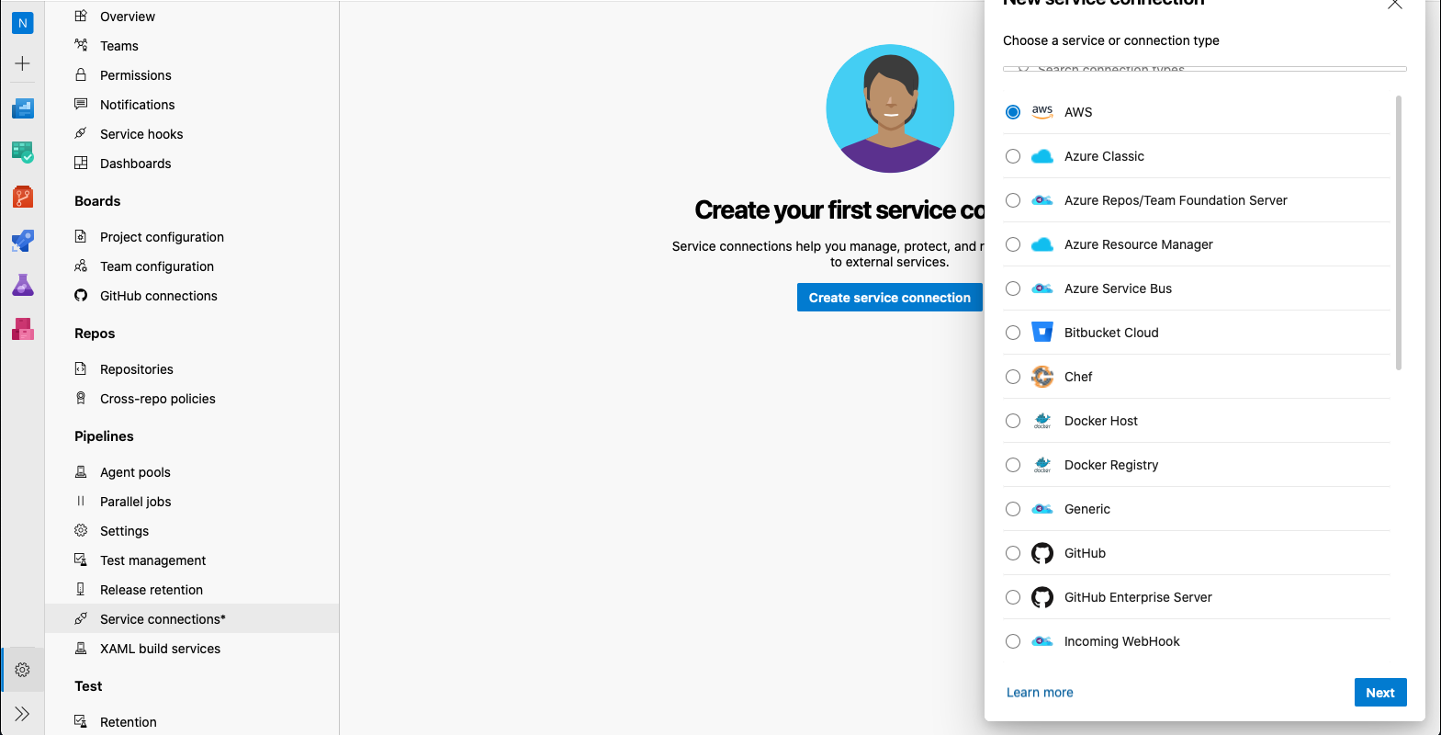Select the Chef radio button
The image size is (1441, 735).
coord(1013,377)
